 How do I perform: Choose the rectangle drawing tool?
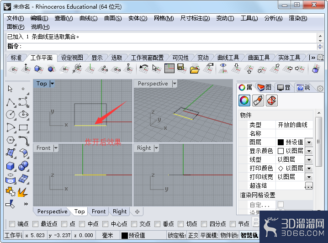23,127
